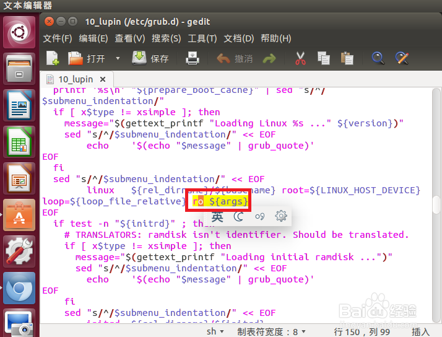Screen dimensions: 442x337
Task: Click the cursor position 行 150, 列 99
Action: pyautogui.click(x=362, y=331)
